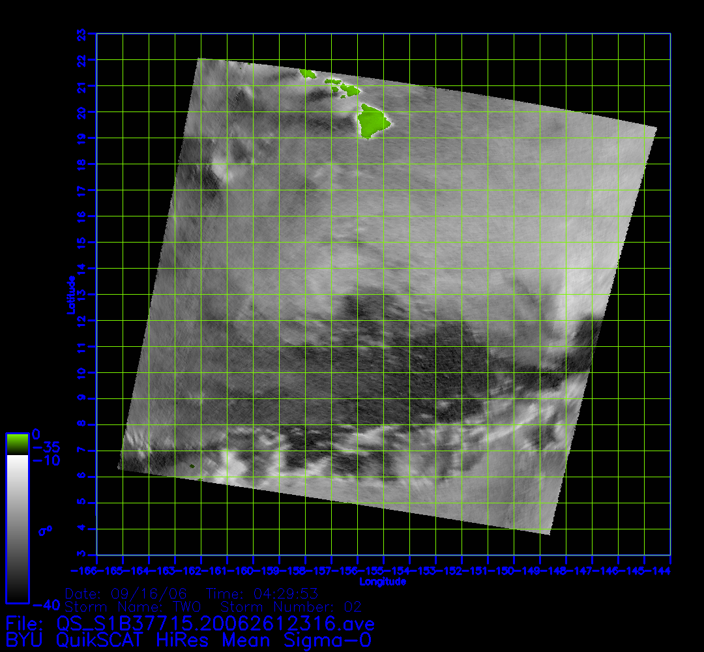Click the File QS_S1B37715 filename line
Image resolution: width=704 pixels, height=652 pixels.
189,623
